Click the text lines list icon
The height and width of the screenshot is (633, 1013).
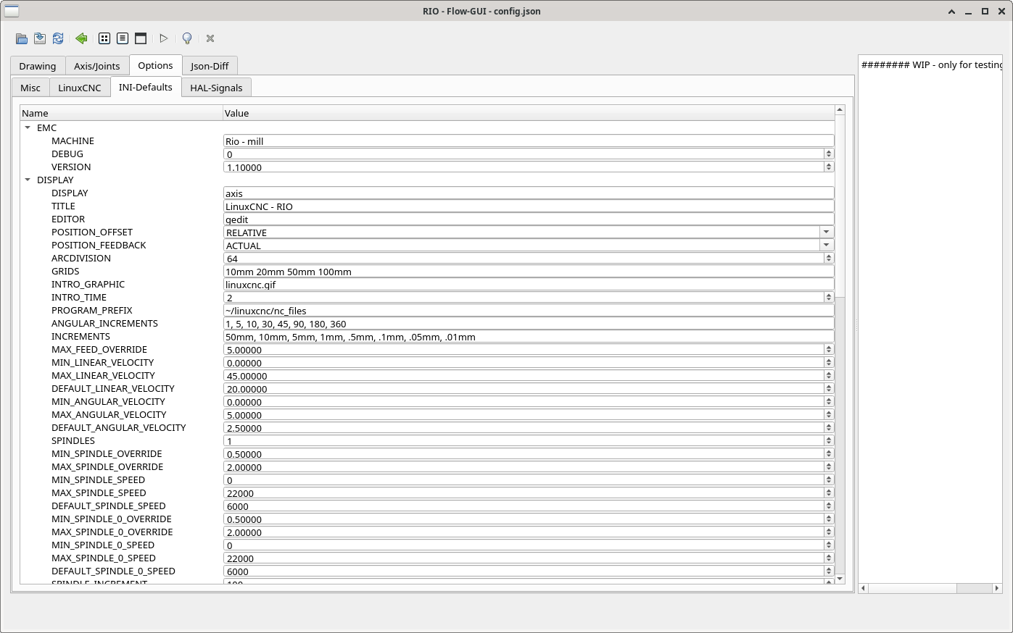[x=123, y=38]
